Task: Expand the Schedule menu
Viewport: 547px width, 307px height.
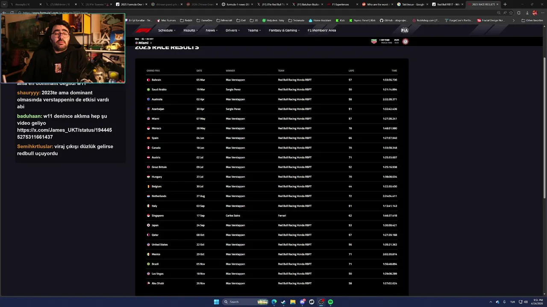Action: point(167,30)
